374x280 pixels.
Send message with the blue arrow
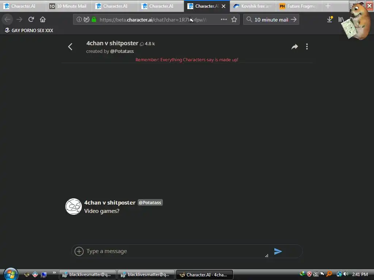(278, 251)
